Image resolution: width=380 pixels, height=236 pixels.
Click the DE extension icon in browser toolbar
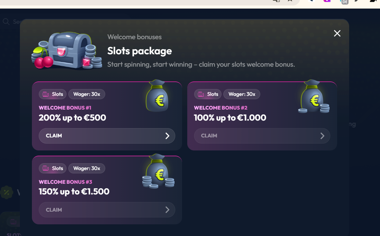(344, 2)
